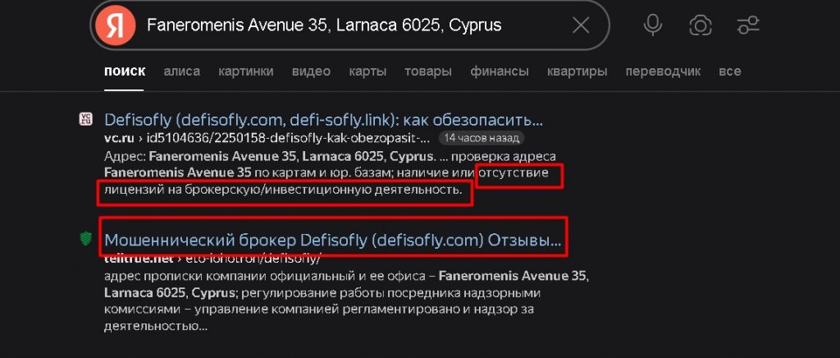Image resolution: width=840 pixels, height=358 pixels.
Task: Switch to the алиса tab
Action: tap(181, 71)
